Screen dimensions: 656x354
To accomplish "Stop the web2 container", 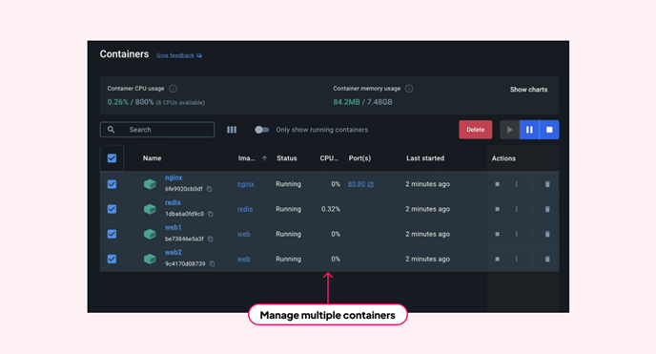I will click(497, 259).
